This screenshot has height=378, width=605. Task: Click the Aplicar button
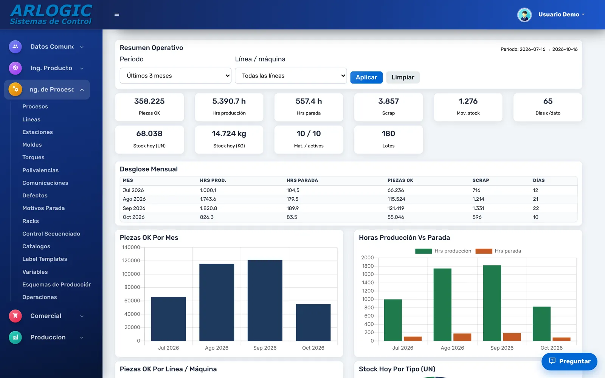366,77
